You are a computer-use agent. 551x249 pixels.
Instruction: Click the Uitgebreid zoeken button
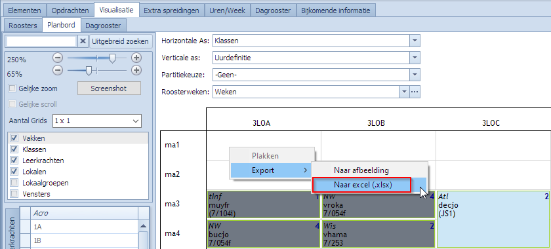(120, 41)
